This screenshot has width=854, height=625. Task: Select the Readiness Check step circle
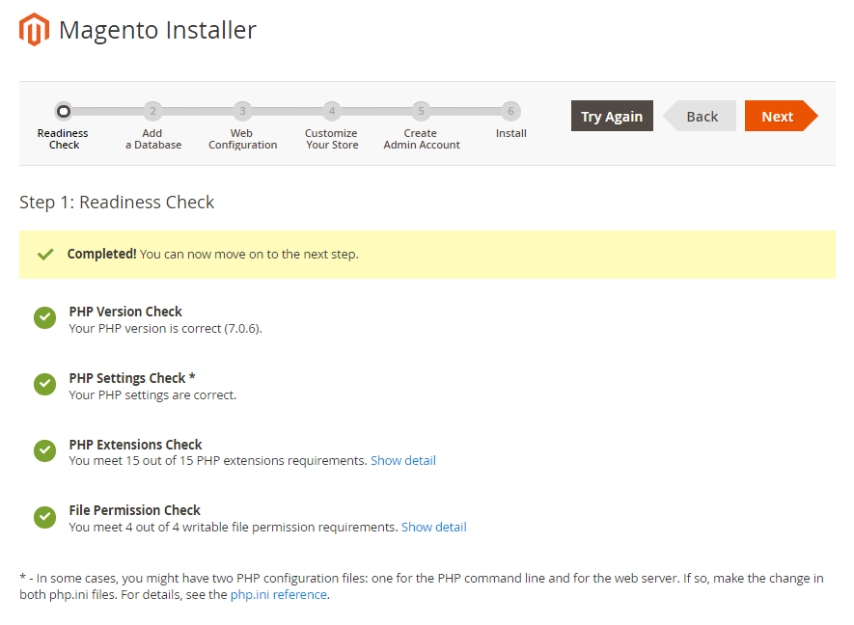pos(63,111)
